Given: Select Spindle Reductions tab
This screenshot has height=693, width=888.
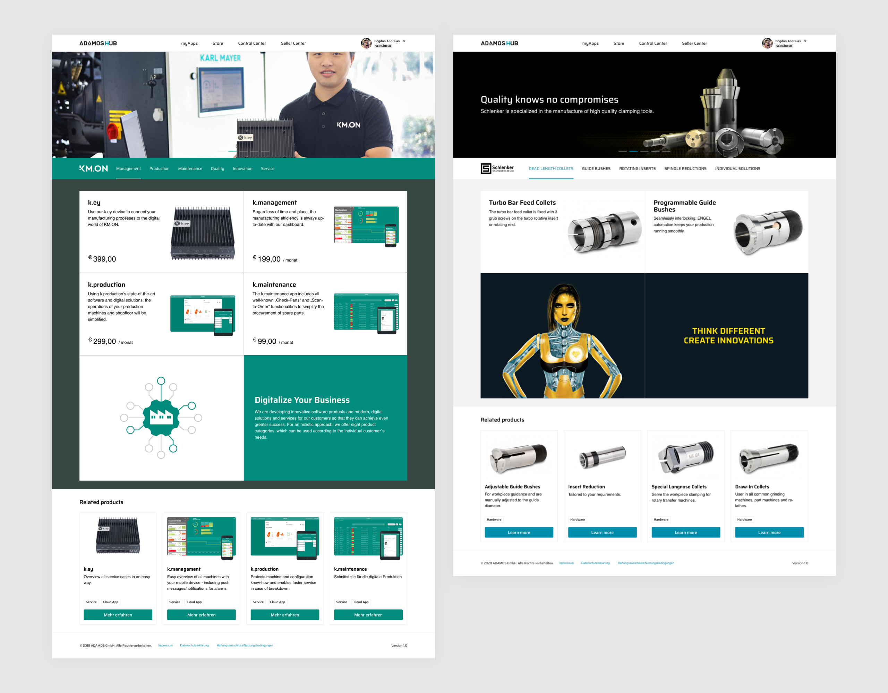Looking at the screenshot, I should 685,169.
